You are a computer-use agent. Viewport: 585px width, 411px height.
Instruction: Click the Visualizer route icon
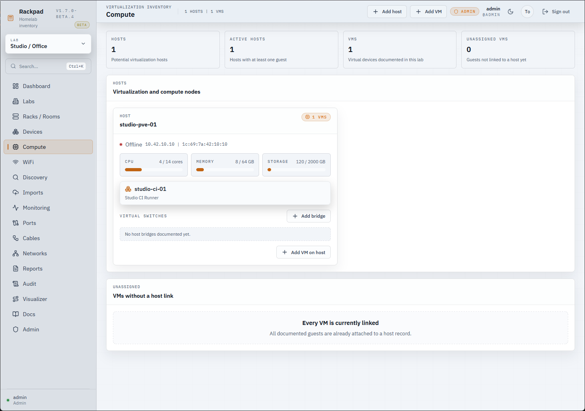click(x=16, y=299)
